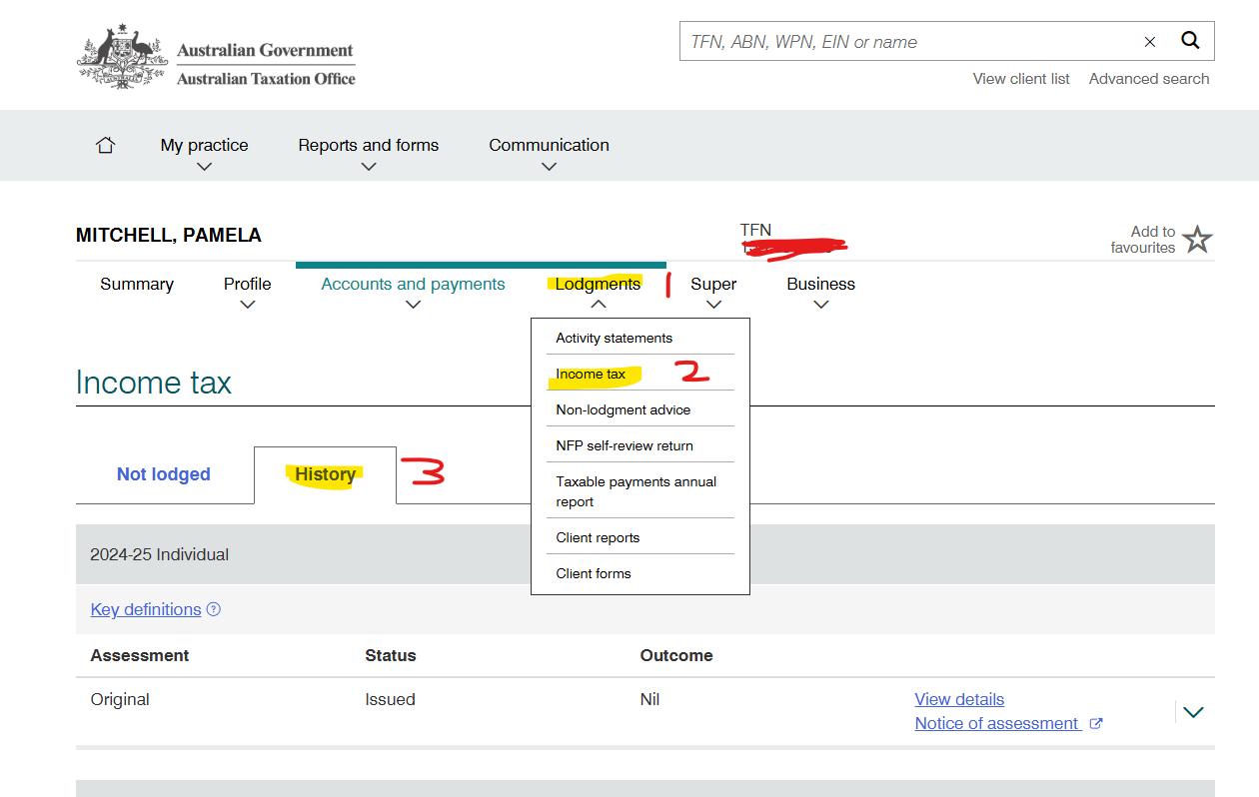Image resolution: width=1259 pixels, height=797 pixels.
Task: Click the Nil outcome cell
Action: pyautogui.click(x=649, y=699)
